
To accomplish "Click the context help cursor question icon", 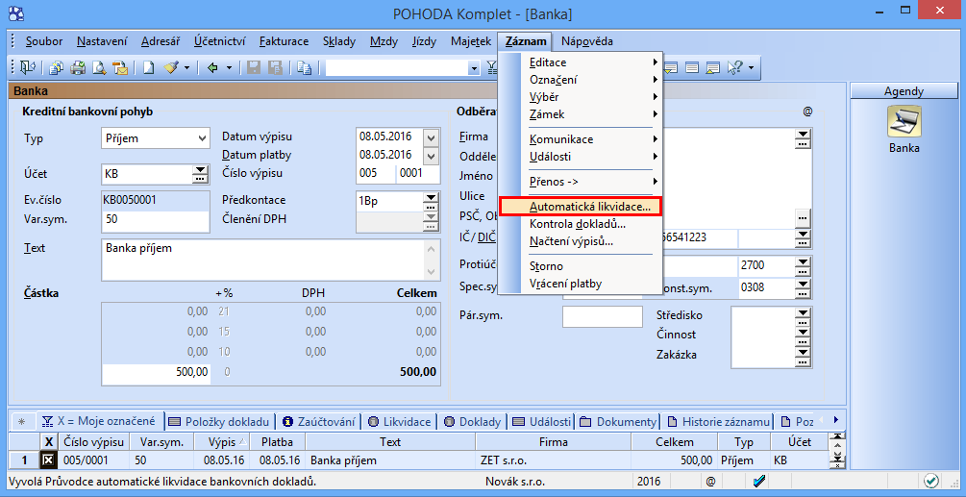I will click(x=735, y=67).
